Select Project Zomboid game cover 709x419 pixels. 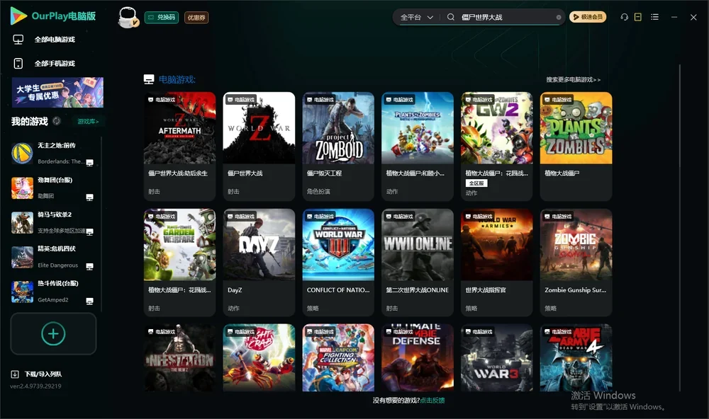(338, 128)
